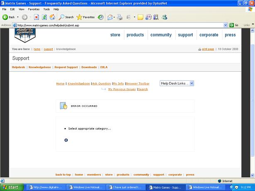The image size is (255, 191).
Task: Click the EULA link
Action: tap(104, 67)
